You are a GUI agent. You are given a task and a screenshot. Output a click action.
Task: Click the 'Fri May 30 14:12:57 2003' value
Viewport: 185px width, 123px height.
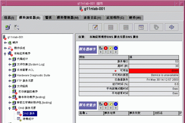coord(162,80)
